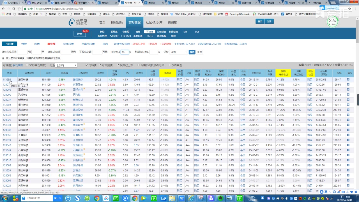
Task: Open the 首页 navigation item
Action: tap(102, 22)
